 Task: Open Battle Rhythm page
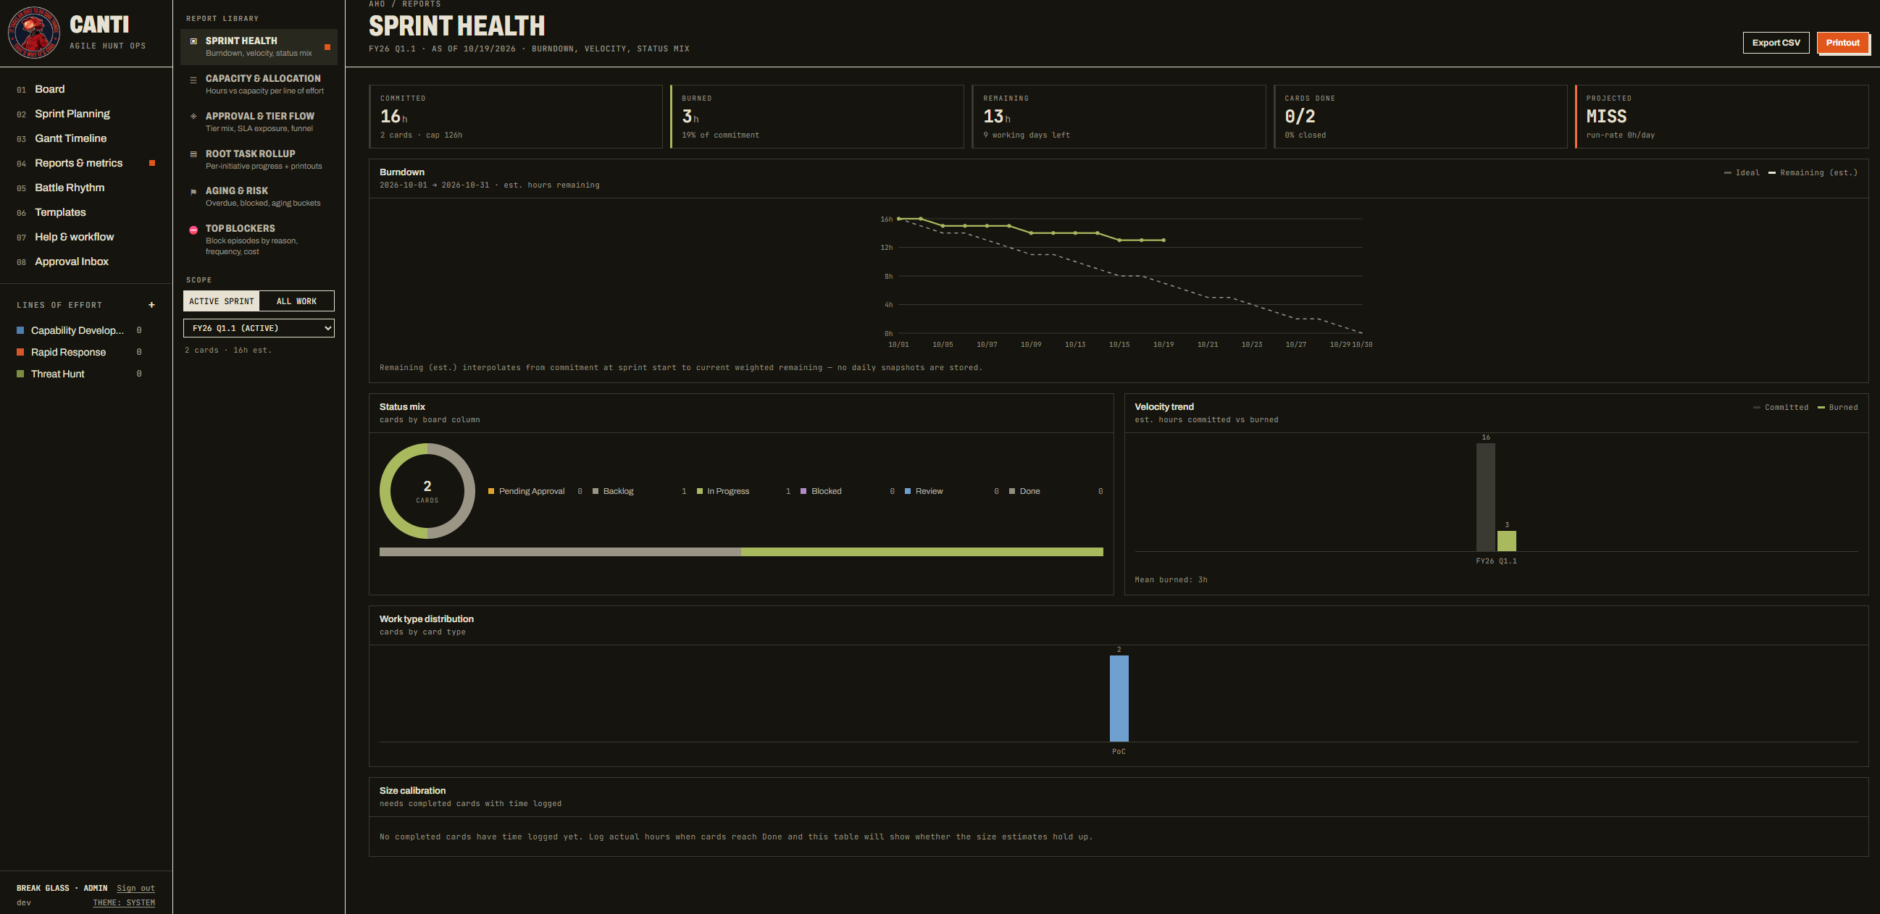tap(86, 188)
